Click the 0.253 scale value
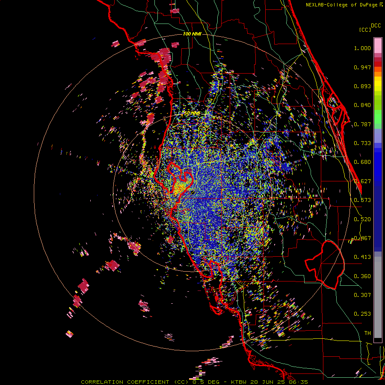 [362, 314]
